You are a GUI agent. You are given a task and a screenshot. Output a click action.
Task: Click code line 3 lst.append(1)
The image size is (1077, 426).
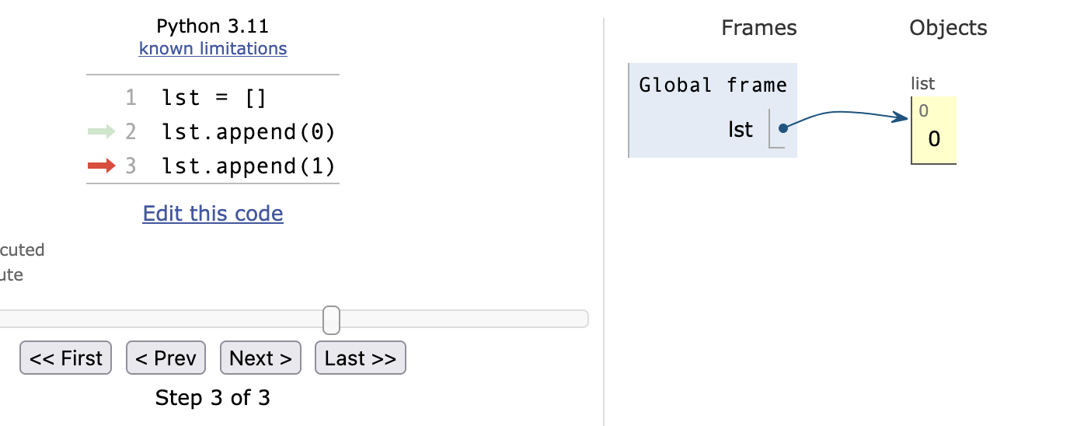249,166
